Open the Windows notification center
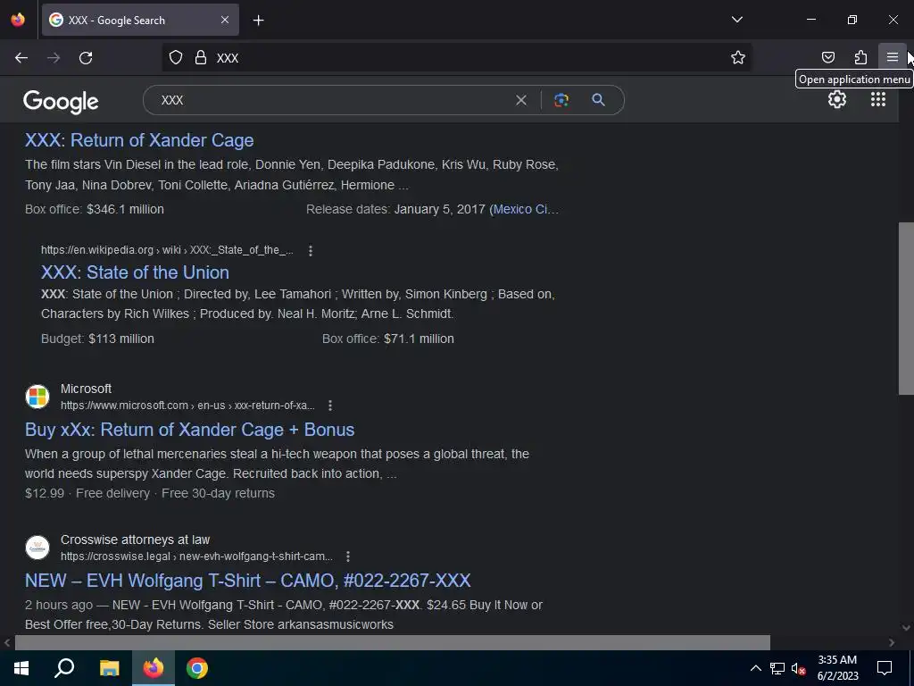The width and height of the screenshot is (914, 686). (x=885, y=668)
